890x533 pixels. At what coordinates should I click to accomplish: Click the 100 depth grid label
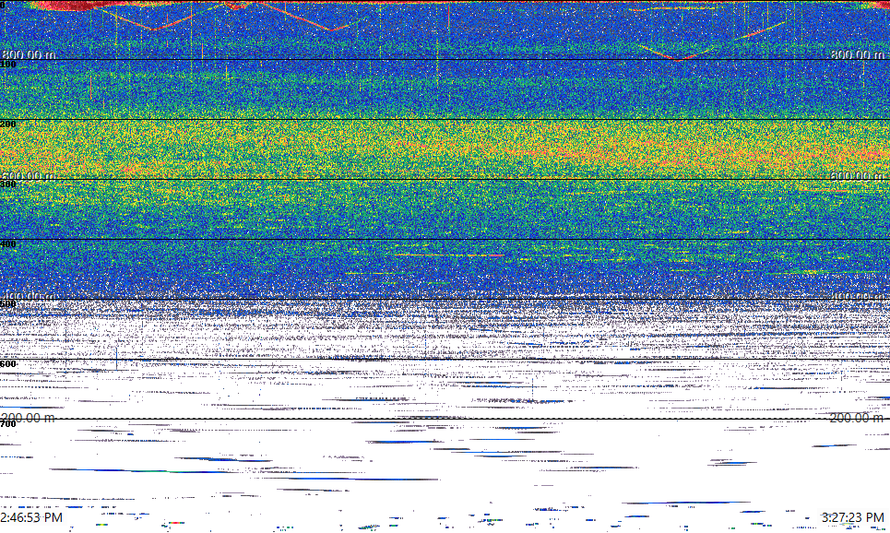click(8, 65)
